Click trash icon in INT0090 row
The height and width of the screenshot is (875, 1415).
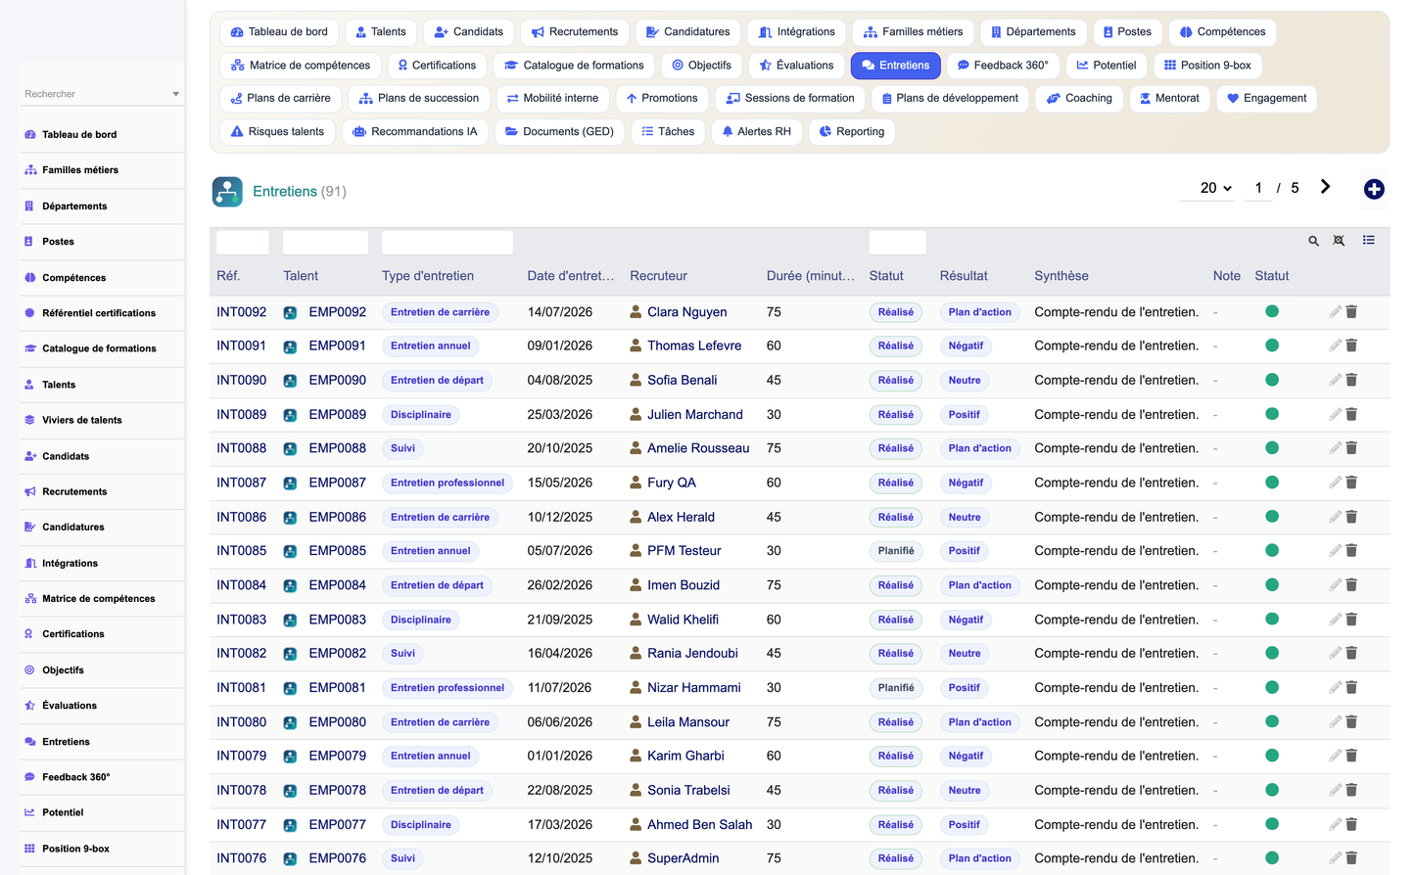point(1351,380)
